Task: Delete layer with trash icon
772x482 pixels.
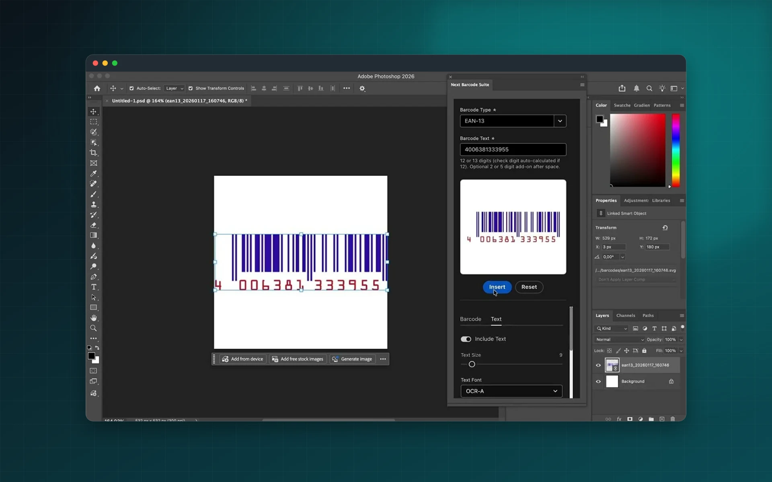Action: pos(673,419)
